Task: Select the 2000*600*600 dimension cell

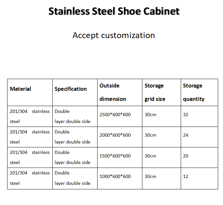Action: coord(115,135)
